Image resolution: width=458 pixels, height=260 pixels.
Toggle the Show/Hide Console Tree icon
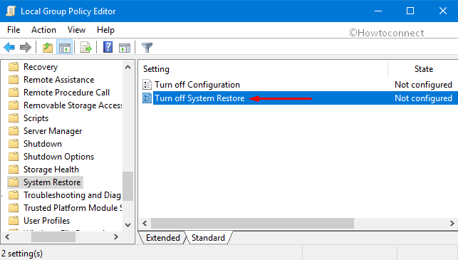[x=64, y=47]
